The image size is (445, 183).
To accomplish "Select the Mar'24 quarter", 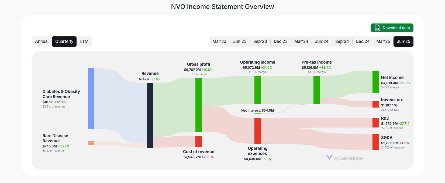I will 301,42.
